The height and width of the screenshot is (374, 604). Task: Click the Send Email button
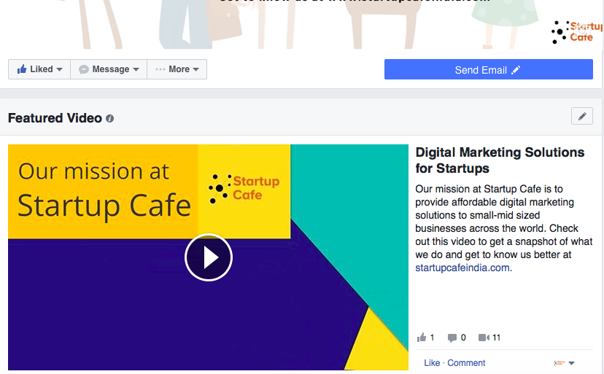coord(489,70)
